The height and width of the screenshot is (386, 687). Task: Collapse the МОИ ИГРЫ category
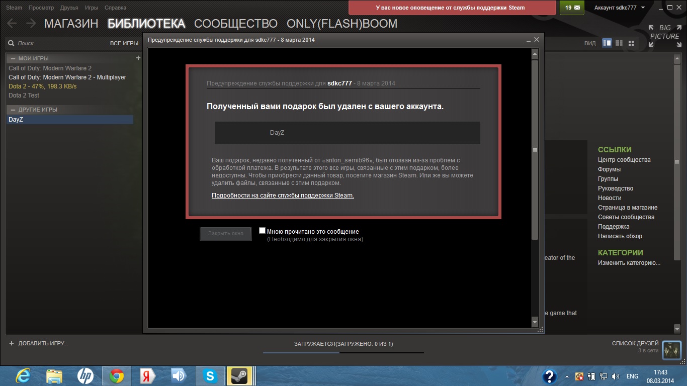[13, 59]
